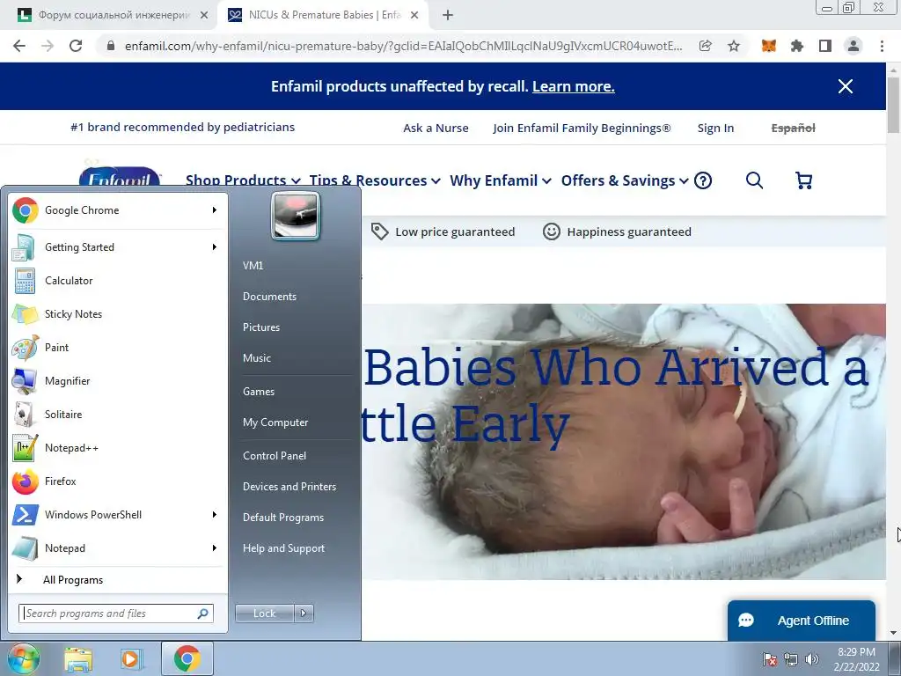Viewport: 901px width, 676px height.
Task: Open the MetaMask fox extension
Action: (x=769, y=46)
